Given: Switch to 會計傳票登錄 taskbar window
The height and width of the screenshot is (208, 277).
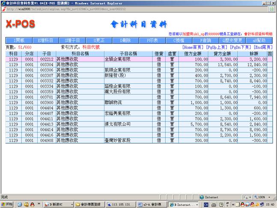Looking at the screenshot, I should click(x=91, y=204).
